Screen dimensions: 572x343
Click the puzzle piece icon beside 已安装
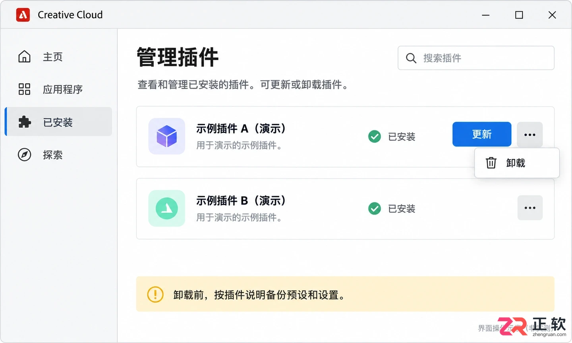click(x=25, y=122)
